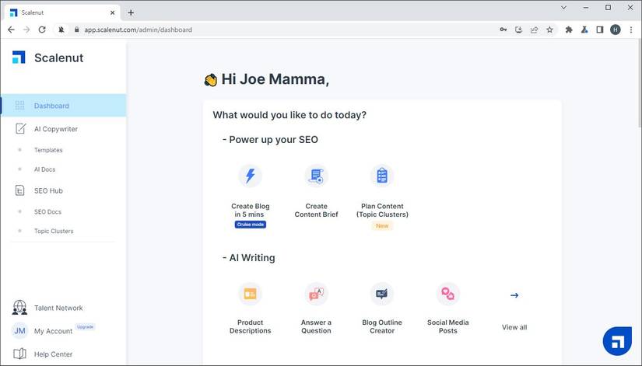The height and width of the screenshot is (366, 642).
Task: Click the View all arrow icon
Action: point(514,295)
